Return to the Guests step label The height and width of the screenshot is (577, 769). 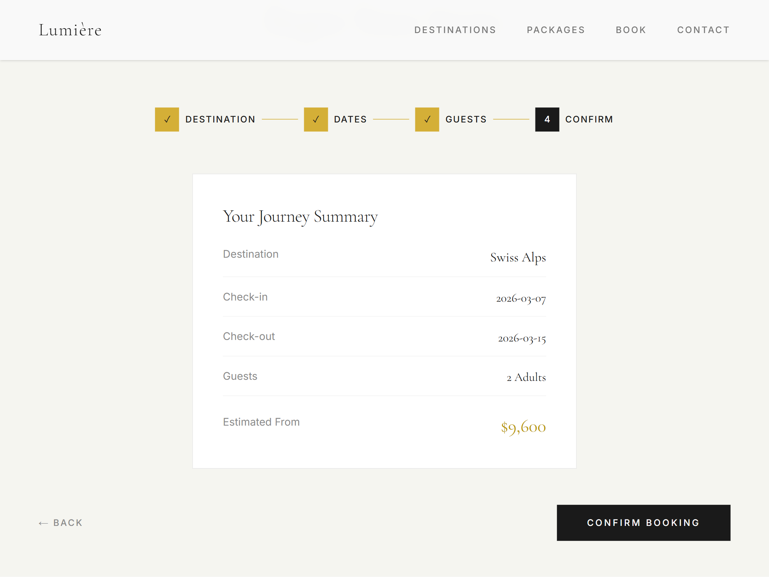(x=466, y=119)
